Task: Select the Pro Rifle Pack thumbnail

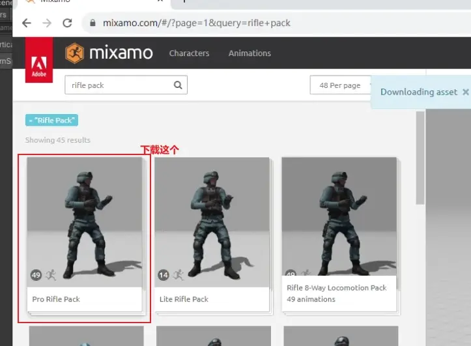Action: coord(85,222)
